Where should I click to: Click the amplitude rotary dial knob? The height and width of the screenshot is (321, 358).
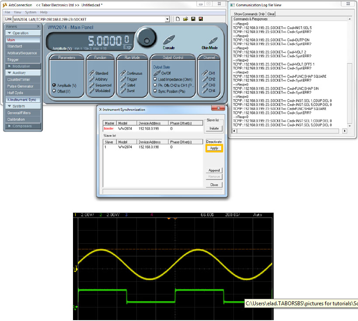tap(146, 38)
